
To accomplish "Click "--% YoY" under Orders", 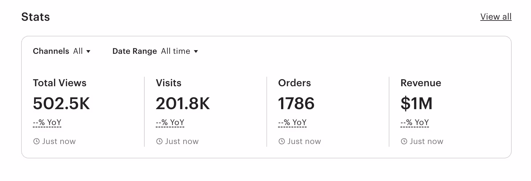I will click(x=292, y=122).
